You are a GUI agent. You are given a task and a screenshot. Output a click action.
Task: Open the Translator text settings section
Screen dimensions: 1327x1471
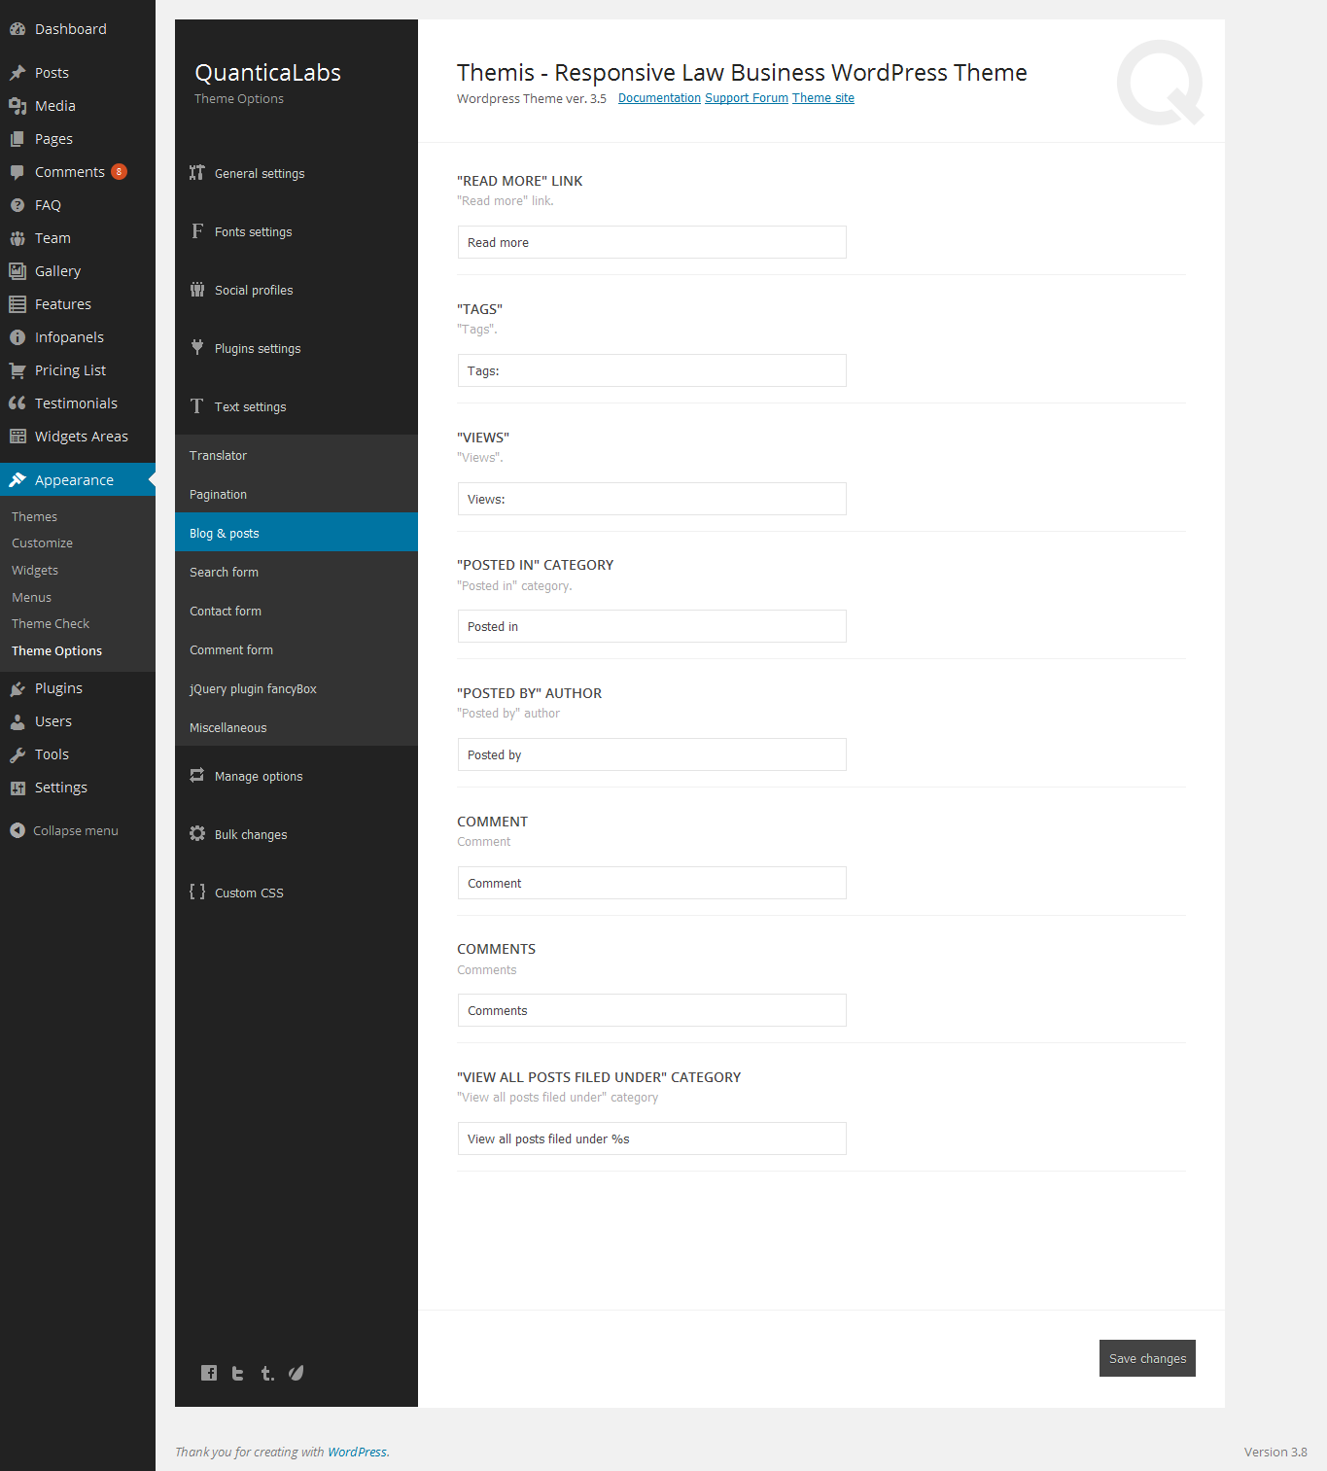tap(297, 455)
